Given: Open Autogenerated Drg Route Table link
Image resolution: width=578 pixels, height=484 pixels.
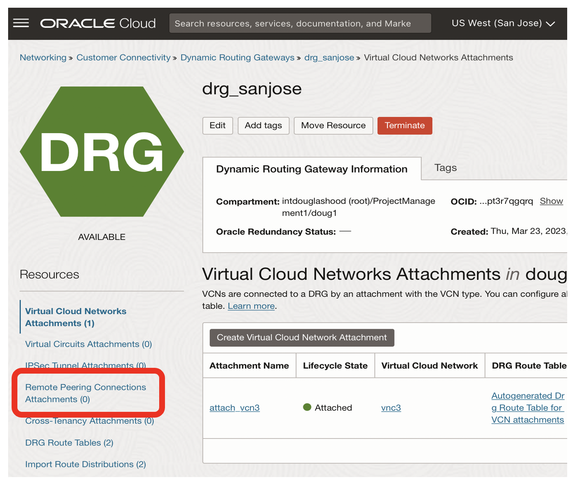Looking at the screenshot, I should [x=528, y=408].
